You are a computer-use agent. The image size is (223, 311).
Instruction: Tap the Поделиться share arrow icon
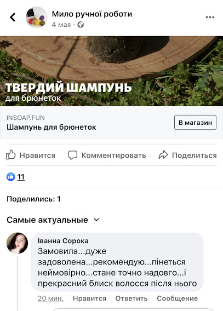[x=163, y=155]
